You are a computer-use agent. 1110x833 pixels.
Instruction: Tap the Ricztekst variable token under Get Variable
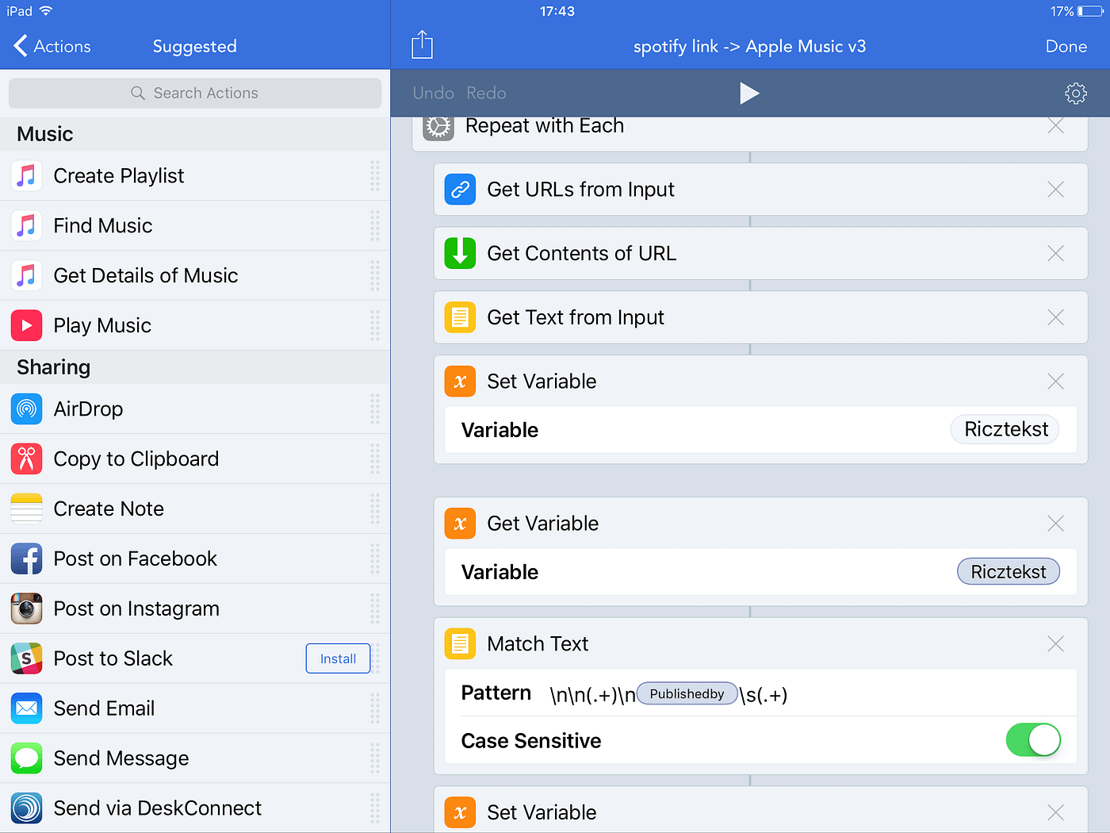tap(1008, 571)
